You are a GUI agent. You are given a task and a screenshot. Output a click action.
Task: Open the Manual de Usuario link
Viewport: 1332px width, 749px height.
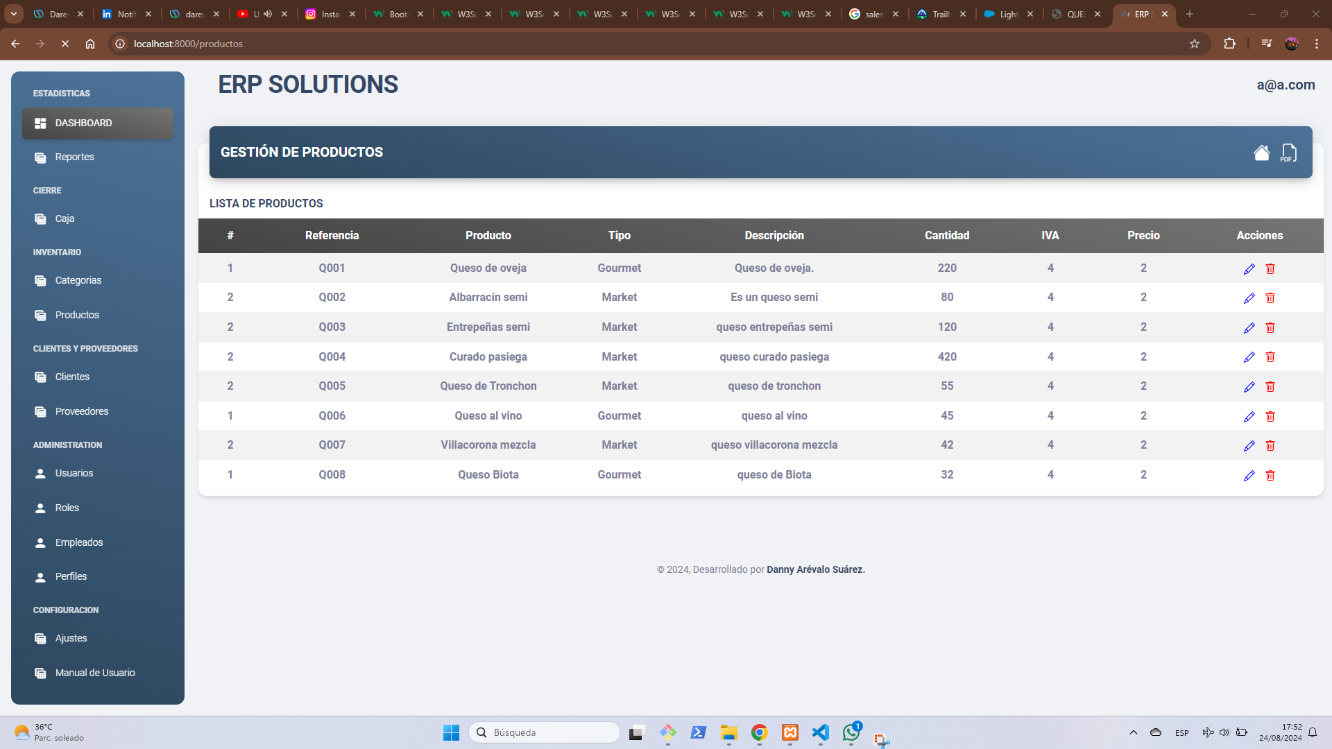coord(94,673)
